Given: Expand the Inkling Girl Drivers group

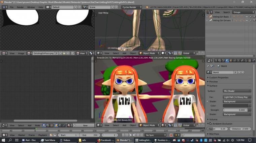Looking at the screenshot, I should click(207, 20).
